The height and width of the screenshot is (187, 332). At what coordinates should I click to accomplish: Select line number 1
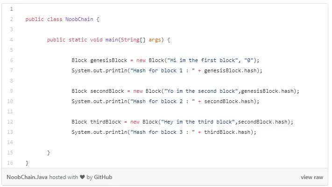coord(11,9)
